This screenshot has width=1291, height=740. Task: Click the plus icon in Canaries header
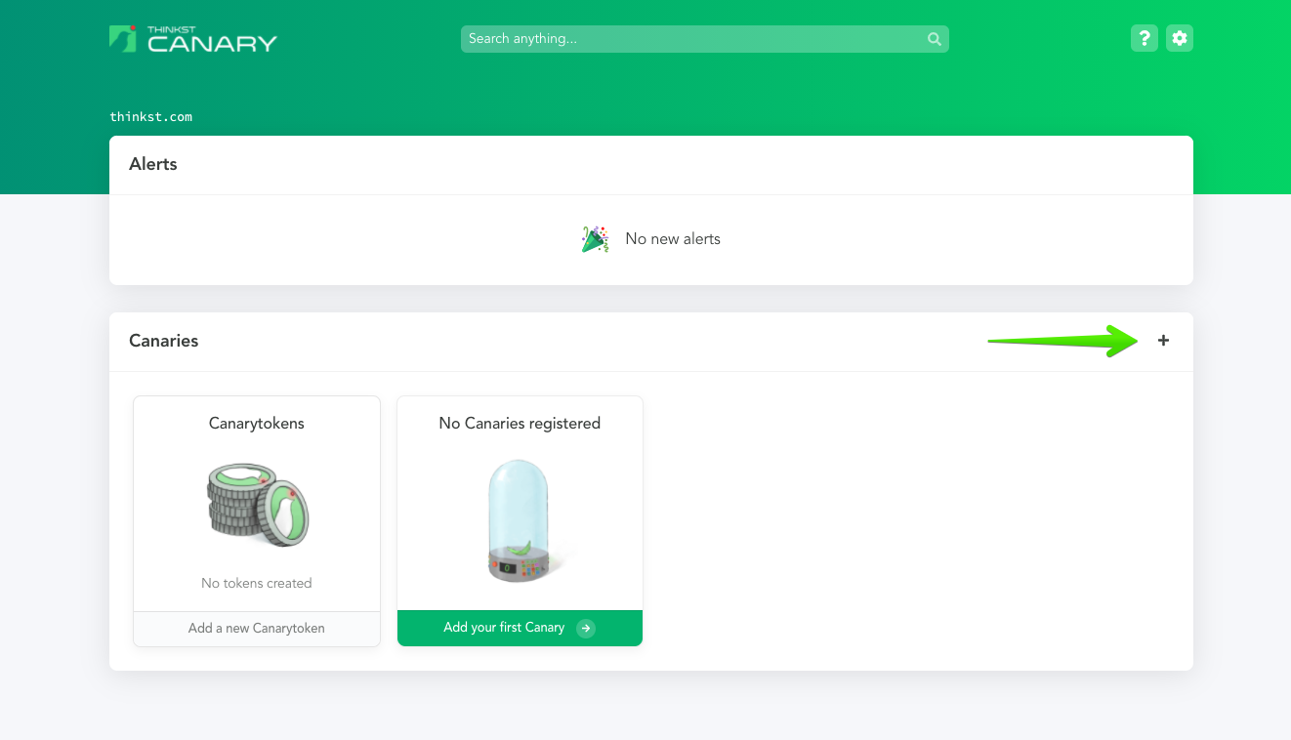click(x=1163, y=341)
